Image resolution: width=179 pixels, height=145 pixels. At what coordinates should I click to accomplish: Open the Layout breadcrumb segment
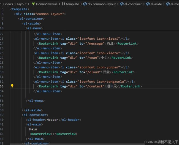click(x=21, y=4)
